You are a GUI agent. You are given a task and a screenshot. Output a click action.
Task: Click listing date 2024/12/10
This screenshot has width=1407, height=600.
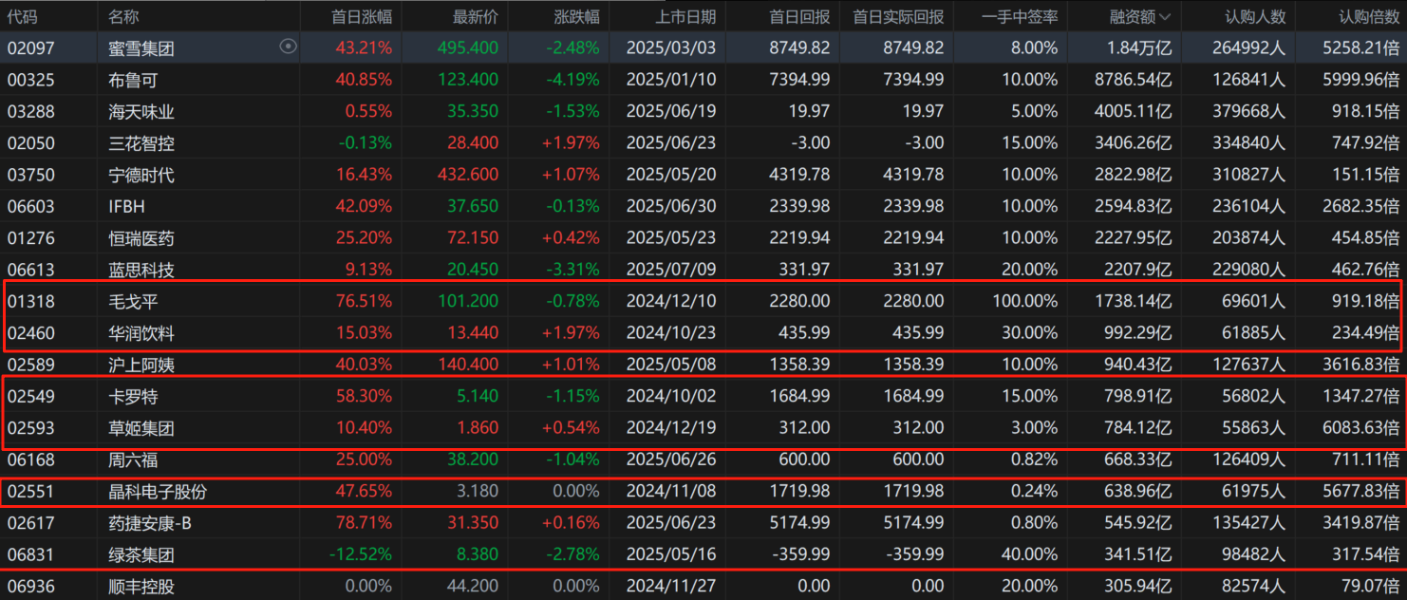671,301
